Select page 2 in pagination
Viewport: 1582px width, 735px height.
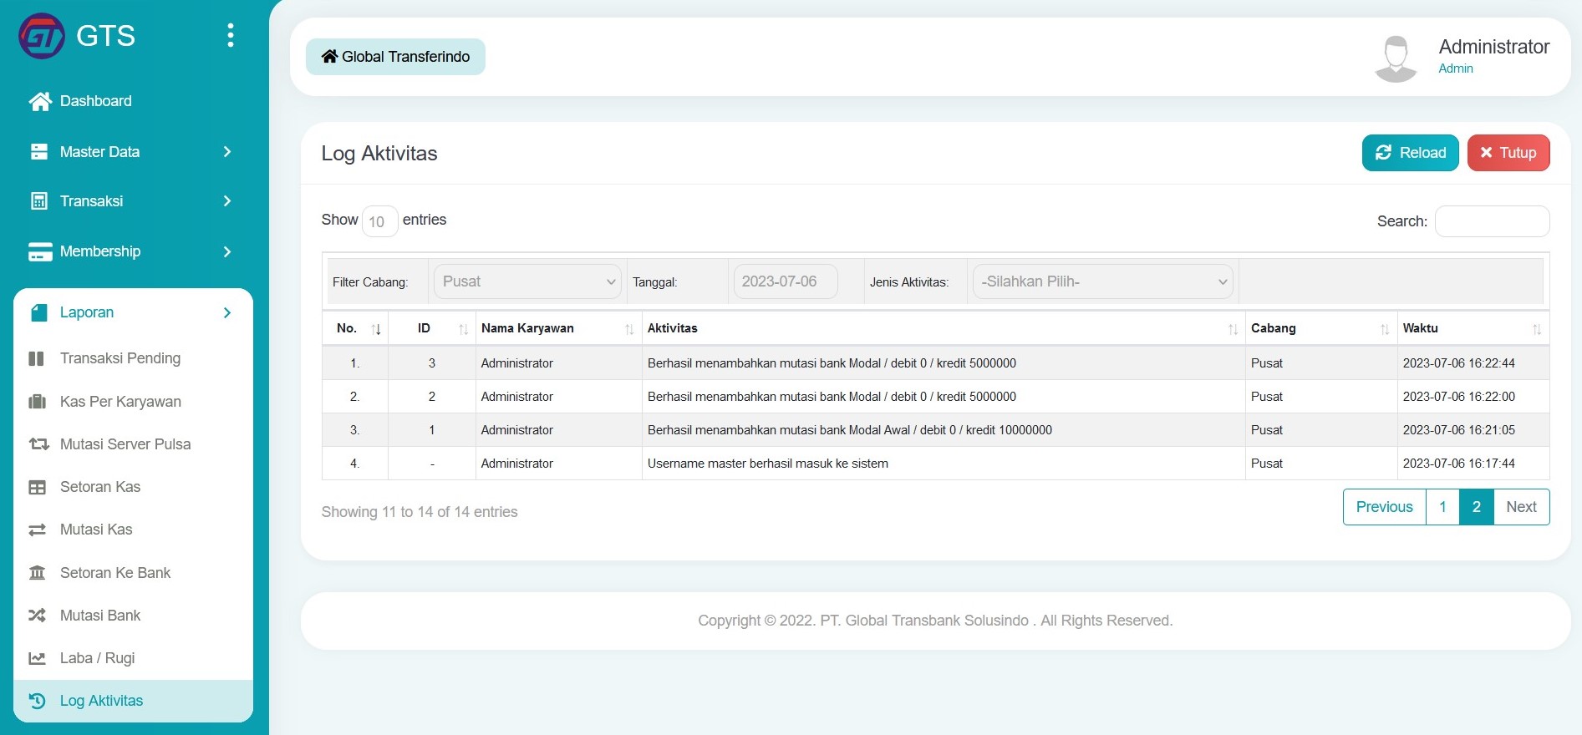(x=1477, y=507)
